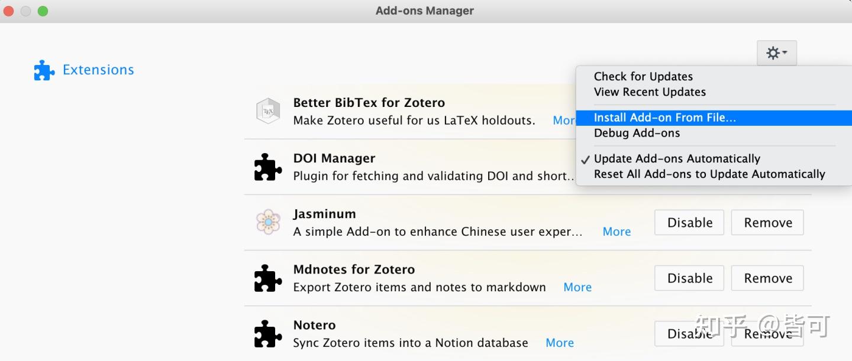Click the Mdnotes puzzle piece icon
Screen dimensions: 852x361
point(268,278)
